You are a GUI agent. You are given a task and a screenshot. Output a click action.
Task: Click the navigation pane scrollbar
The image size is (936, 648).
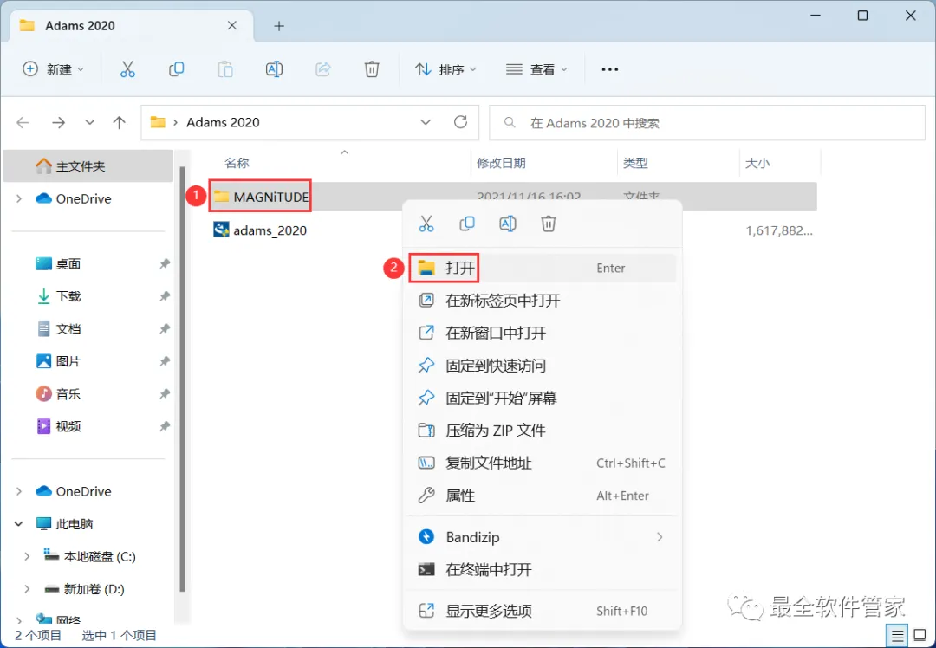[x=182, y=379]
